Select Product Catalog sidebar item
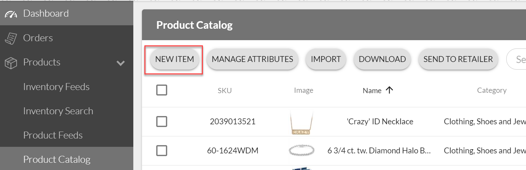Image resolution: width=526 pixels, height=170 pixels. (x=57, y=159)
